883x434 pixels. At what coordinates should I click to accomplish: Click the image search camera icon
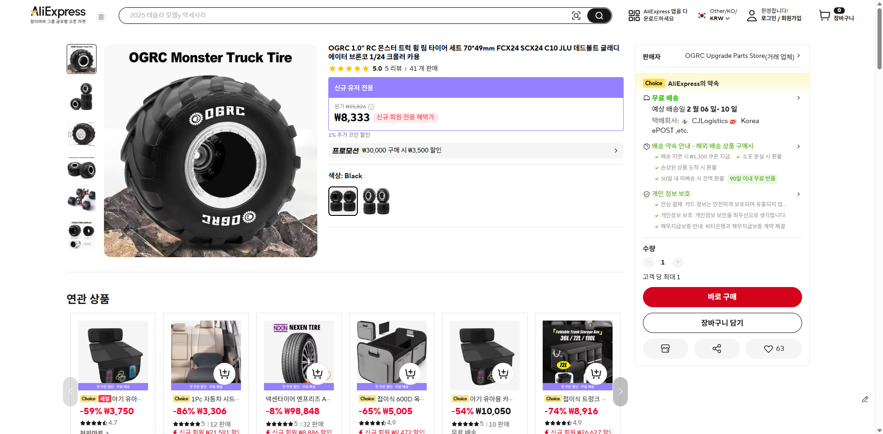576,16
